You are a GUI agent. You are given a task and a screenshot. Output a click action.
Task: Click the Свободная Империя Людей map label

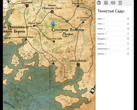pyautogui.click(x=68, y=32)
